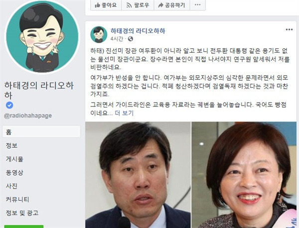This screenshot has width=299, height=228.
Task: Open 정보 및 광고 page
Action: (x=22, y=213)
